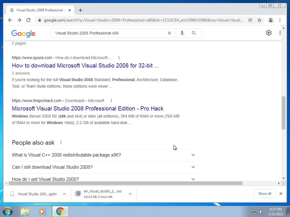The height and width of the screenshot is (217, 290).
Task: Open the Quora result about 32-bit download
Action: [85, 66]
